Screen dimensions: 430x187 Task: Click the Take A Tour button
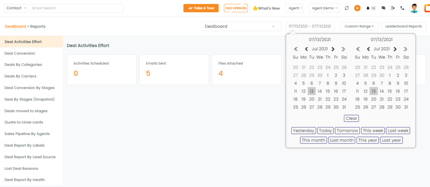tap(201, 8)
